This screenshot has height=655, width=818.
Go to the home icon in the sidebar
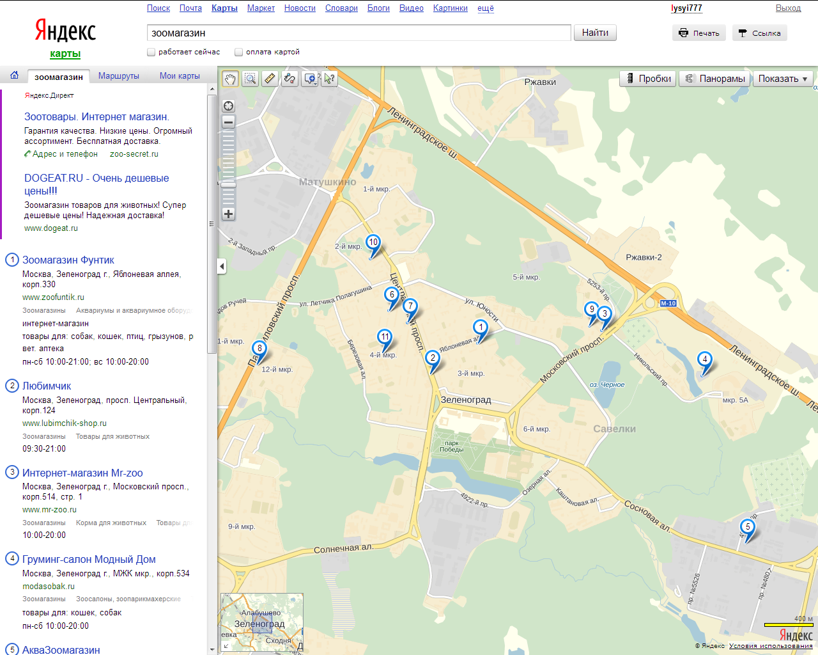coord(14,75)
